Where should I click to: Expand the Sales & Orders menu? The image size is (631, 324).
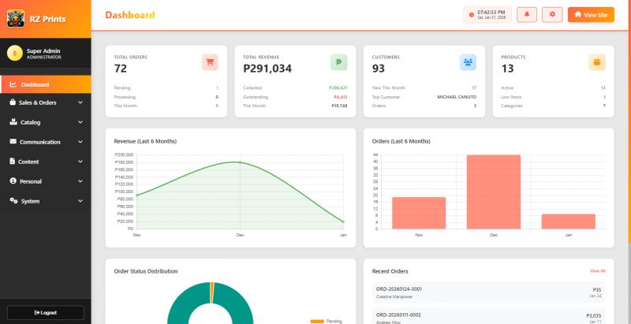(x=45, y=102)
